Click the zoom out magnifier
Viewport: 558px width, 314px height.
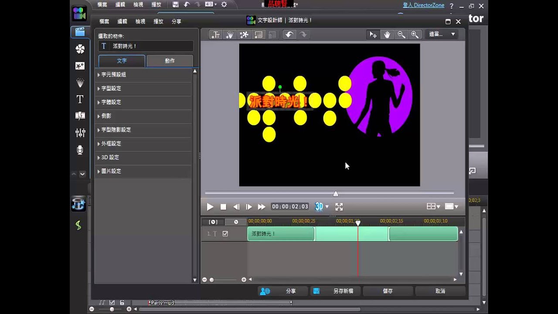[401, 34]
